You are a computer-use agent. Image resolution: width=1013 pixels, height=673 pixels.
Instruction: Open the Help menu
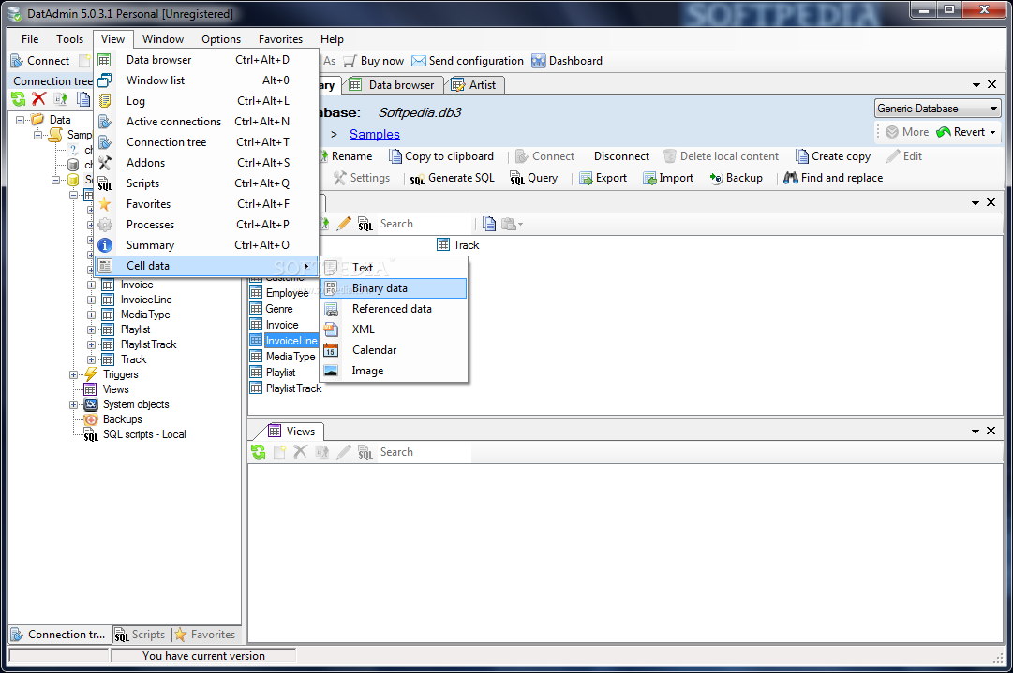tap(332, 39)
